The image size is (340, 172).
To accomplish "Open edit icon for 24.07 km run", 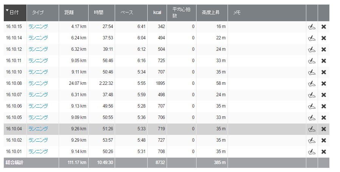I will pos(312,83).
